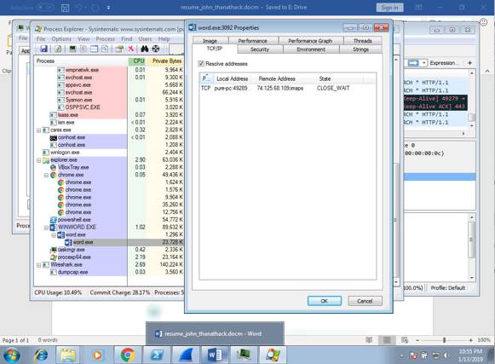Open Wireshark filter arrow dropdown
Viewport: 495px width, 364px height.
(424, 63)
